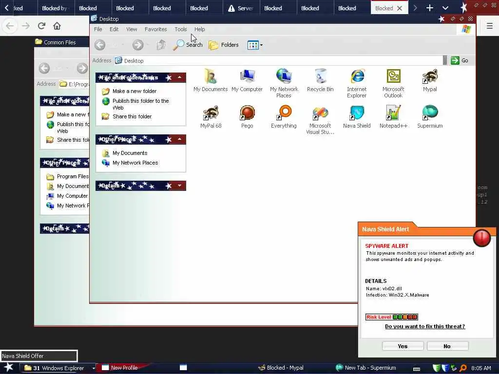Switch to New Tab - Supermium taskbar item
499x374 pixels.
(366, 368)
